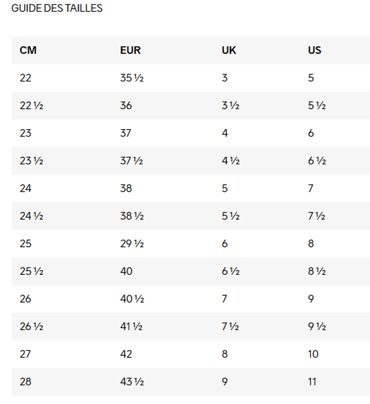Click EUR size 40 cell

[126, 271]
